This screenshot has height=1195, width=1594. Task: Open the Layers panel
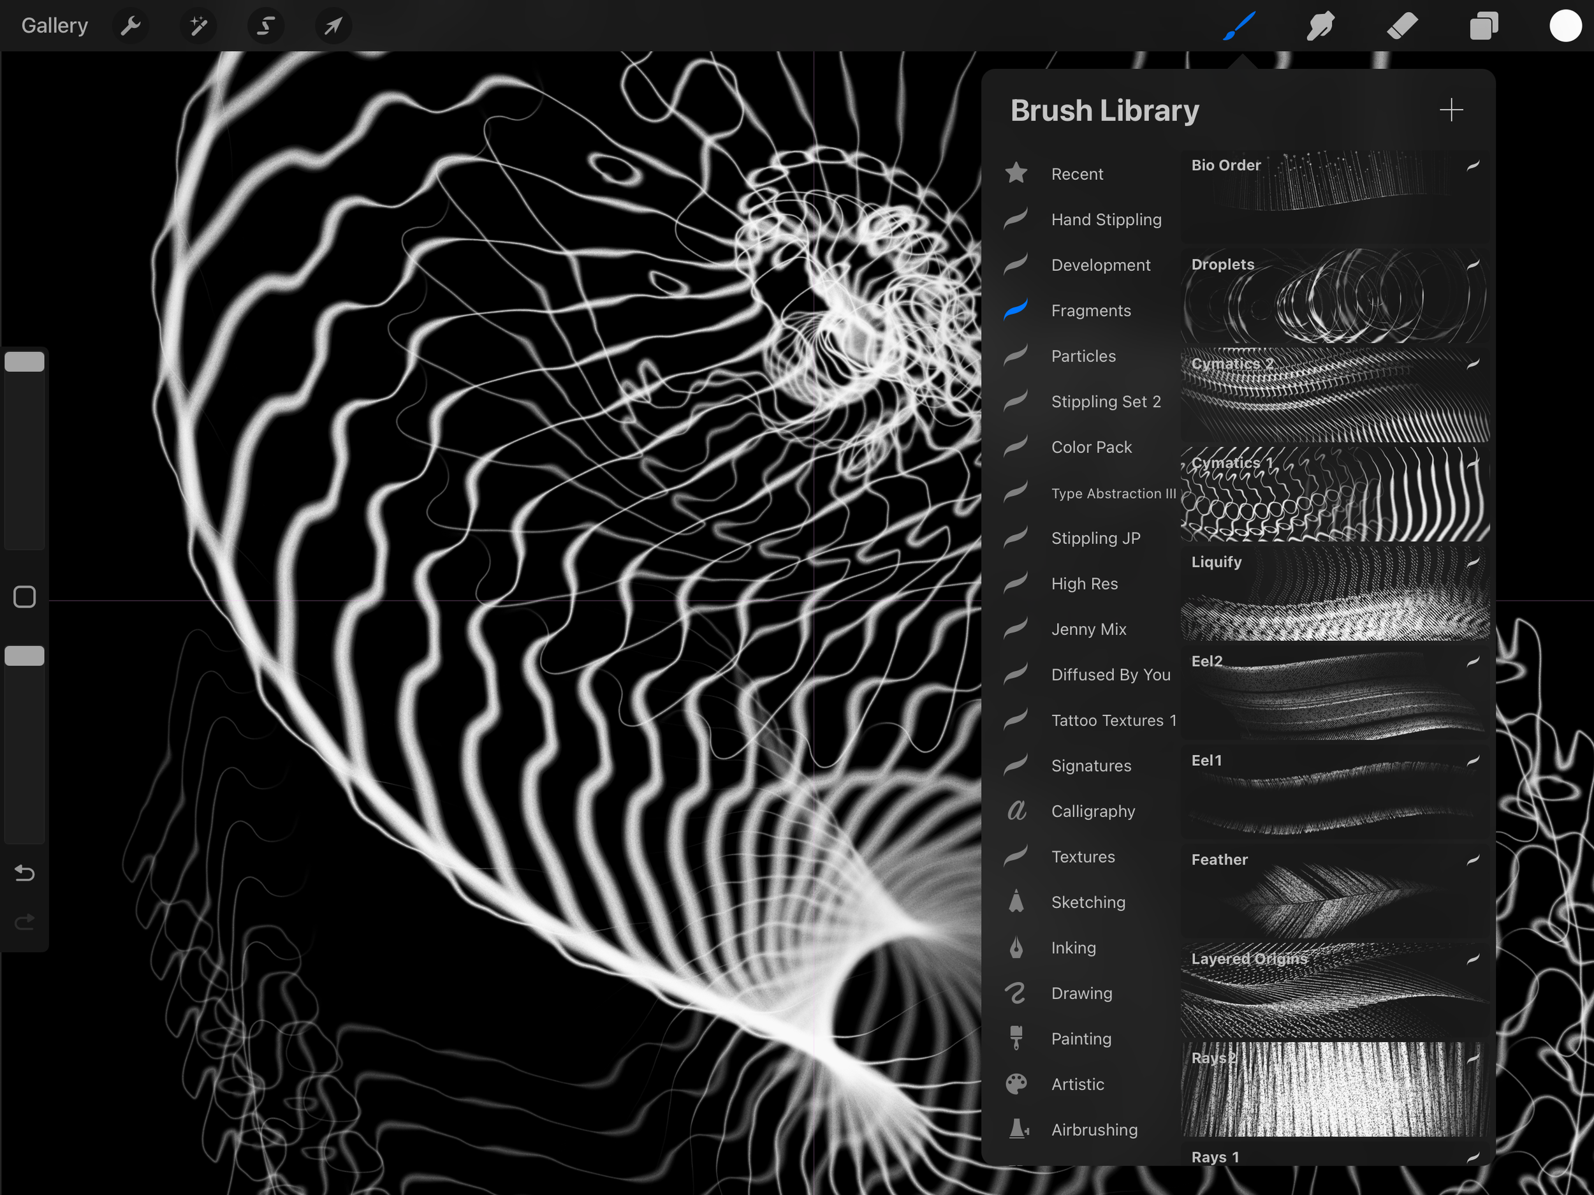click(1483, 26)
